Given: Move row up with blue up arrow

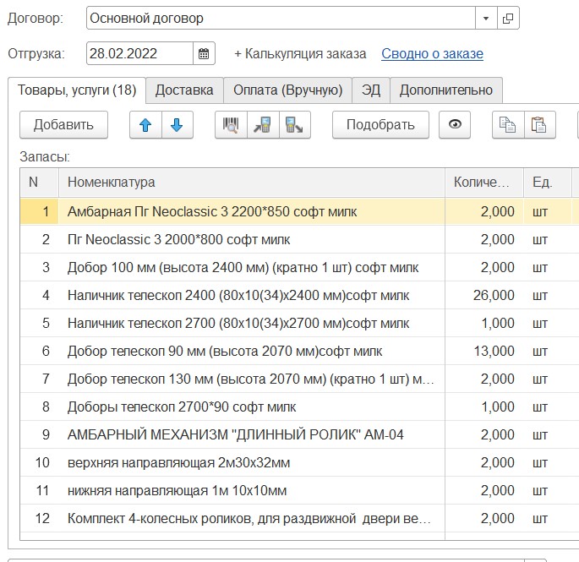Looking at the screenshot, I should [145, 125].
